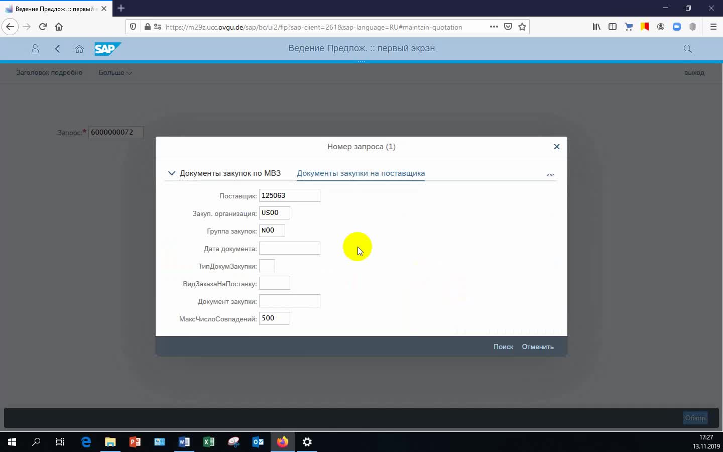Open the dialog's three-dots overflow menu
Viewport: 723px width, 452px height.
551,175
